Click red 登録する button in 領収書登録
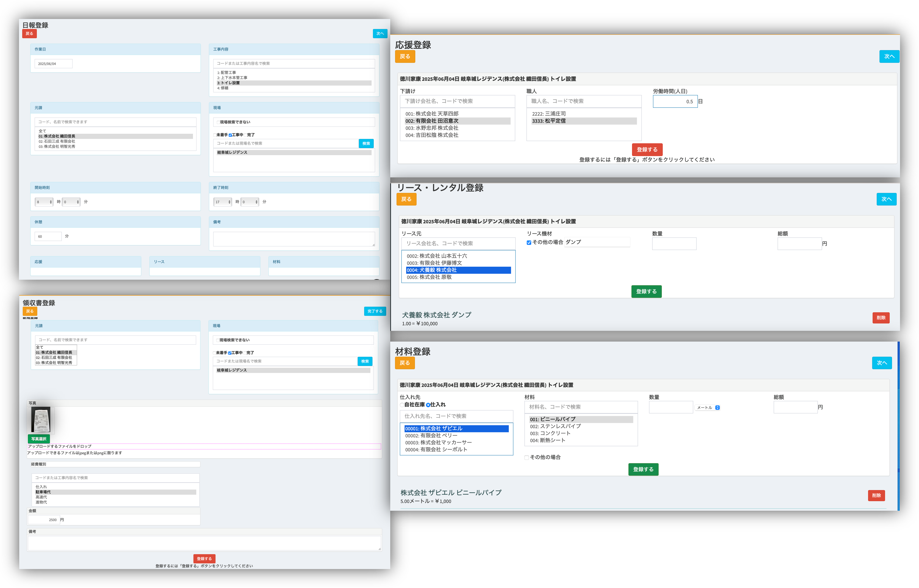 204,559
